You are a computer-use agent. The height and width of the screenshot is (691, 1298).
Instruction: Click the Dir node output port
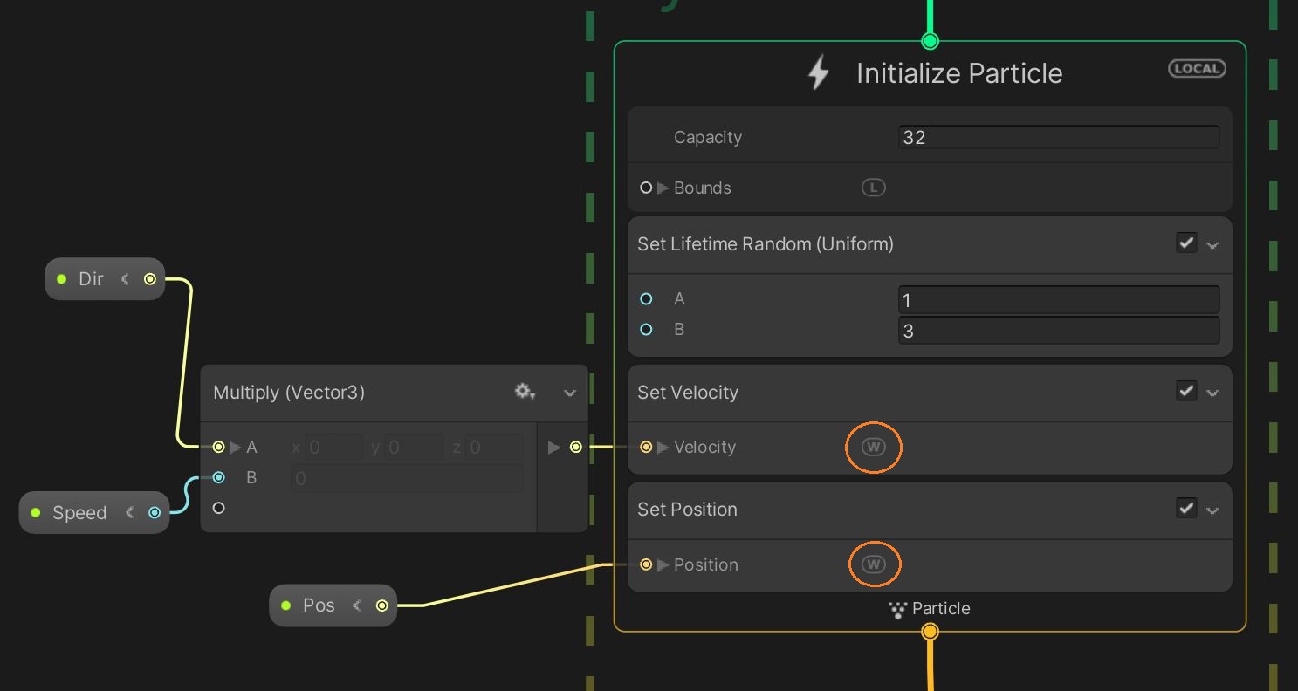pos(150,279)
